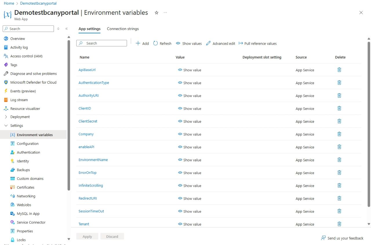Open Diagnose and solve problems
Image resolution: width=371 pixels, height=245 pixels.
pyautogui.click(x=33, y=74)
